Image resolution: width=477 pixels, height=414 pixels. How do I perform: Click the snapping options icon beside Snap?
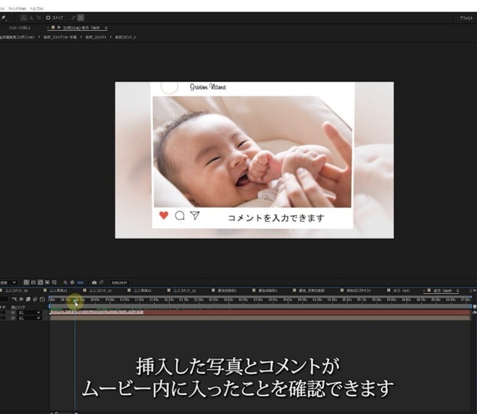click(73, 17)
